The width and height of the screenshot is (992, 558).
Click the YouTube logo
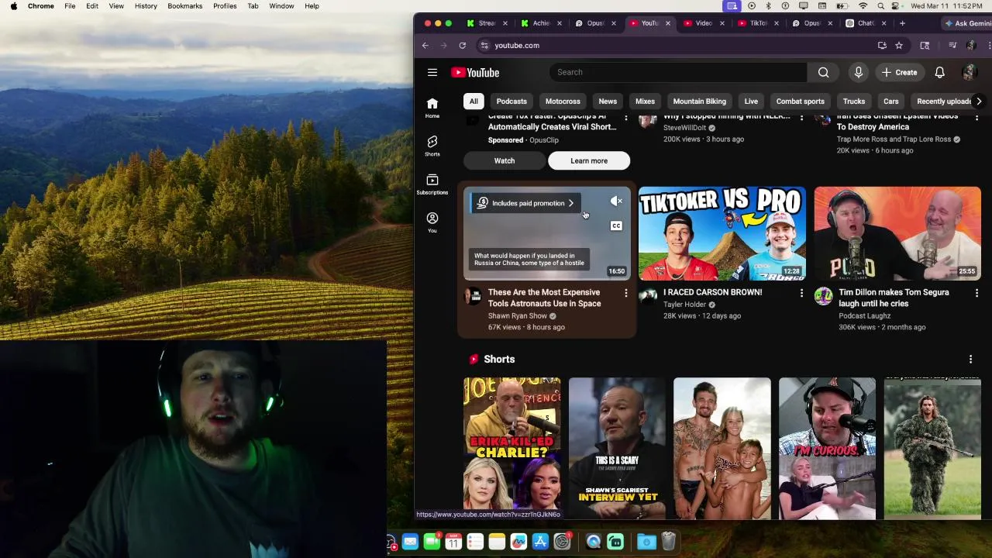click(x=475, y=72)
